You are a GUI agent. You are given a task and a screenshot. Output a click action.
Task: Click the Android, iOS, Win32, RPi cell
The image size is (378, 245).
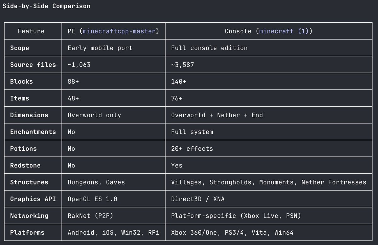pos(113,233)
